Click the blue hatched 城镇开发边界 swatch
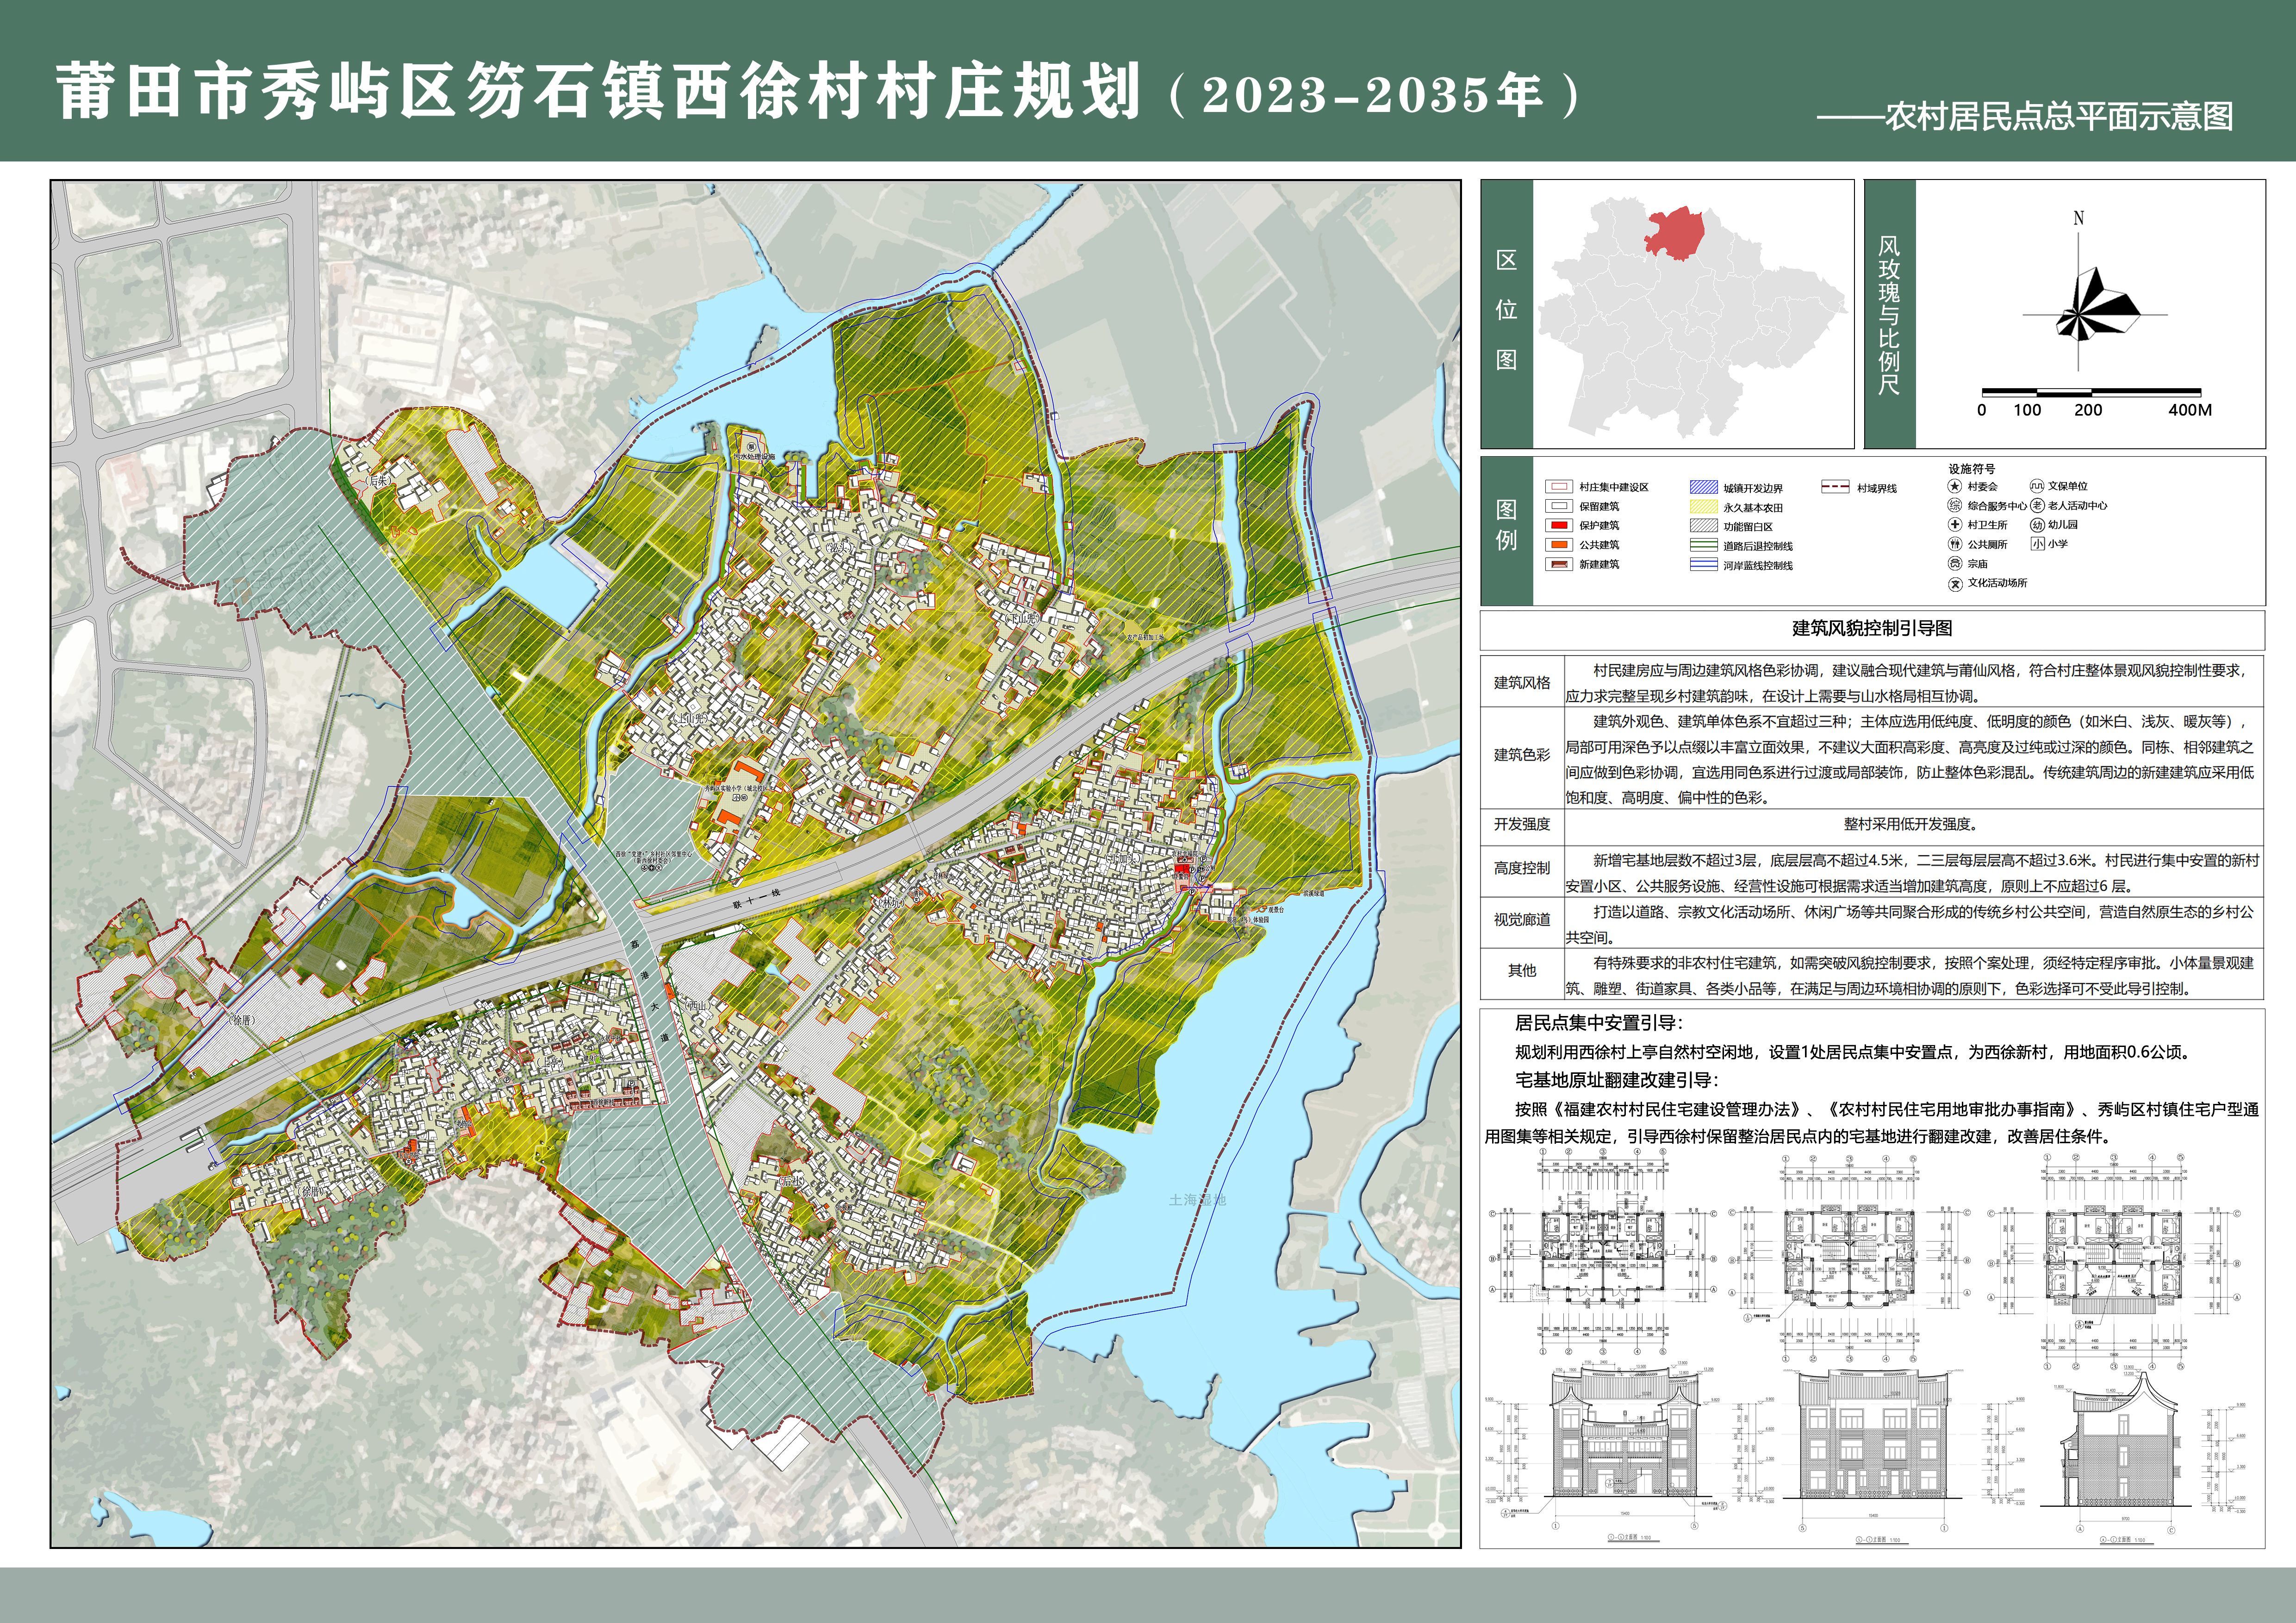The height and width of the screenshot is (1623, 2296). (1703, 488)
